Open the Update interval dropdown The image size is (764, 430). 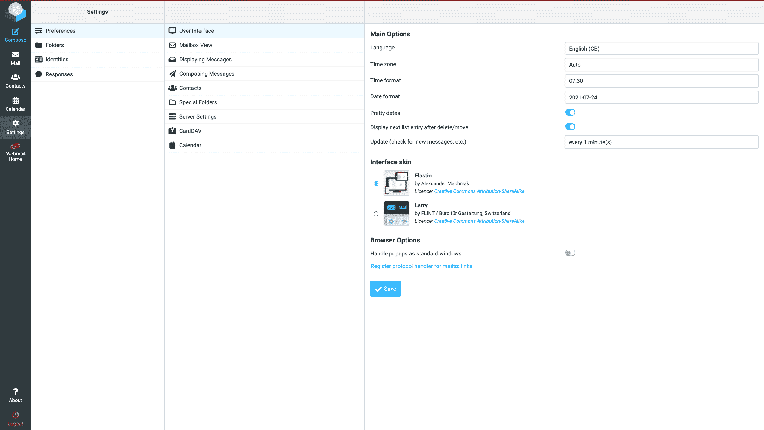click(x=661, y=142)
